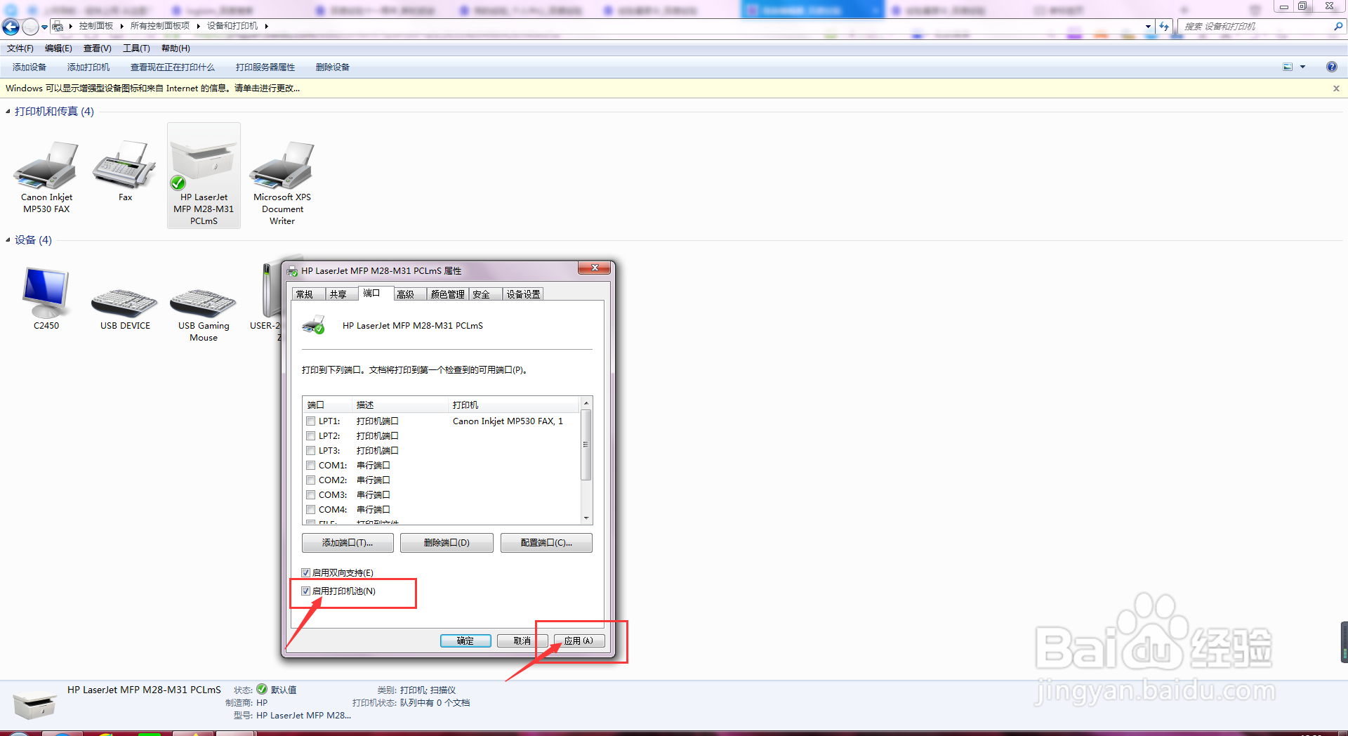This screenshot has width=1348, height=736.
Task: Click the refresh button beside address bar
Action: click(x=1164, y=26)
